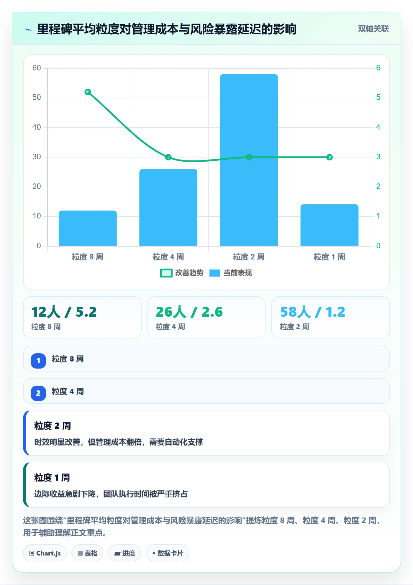Click the diamond icon in 数据卡片 tag
This screenshot has height=585, width=413.
point(154,553)
